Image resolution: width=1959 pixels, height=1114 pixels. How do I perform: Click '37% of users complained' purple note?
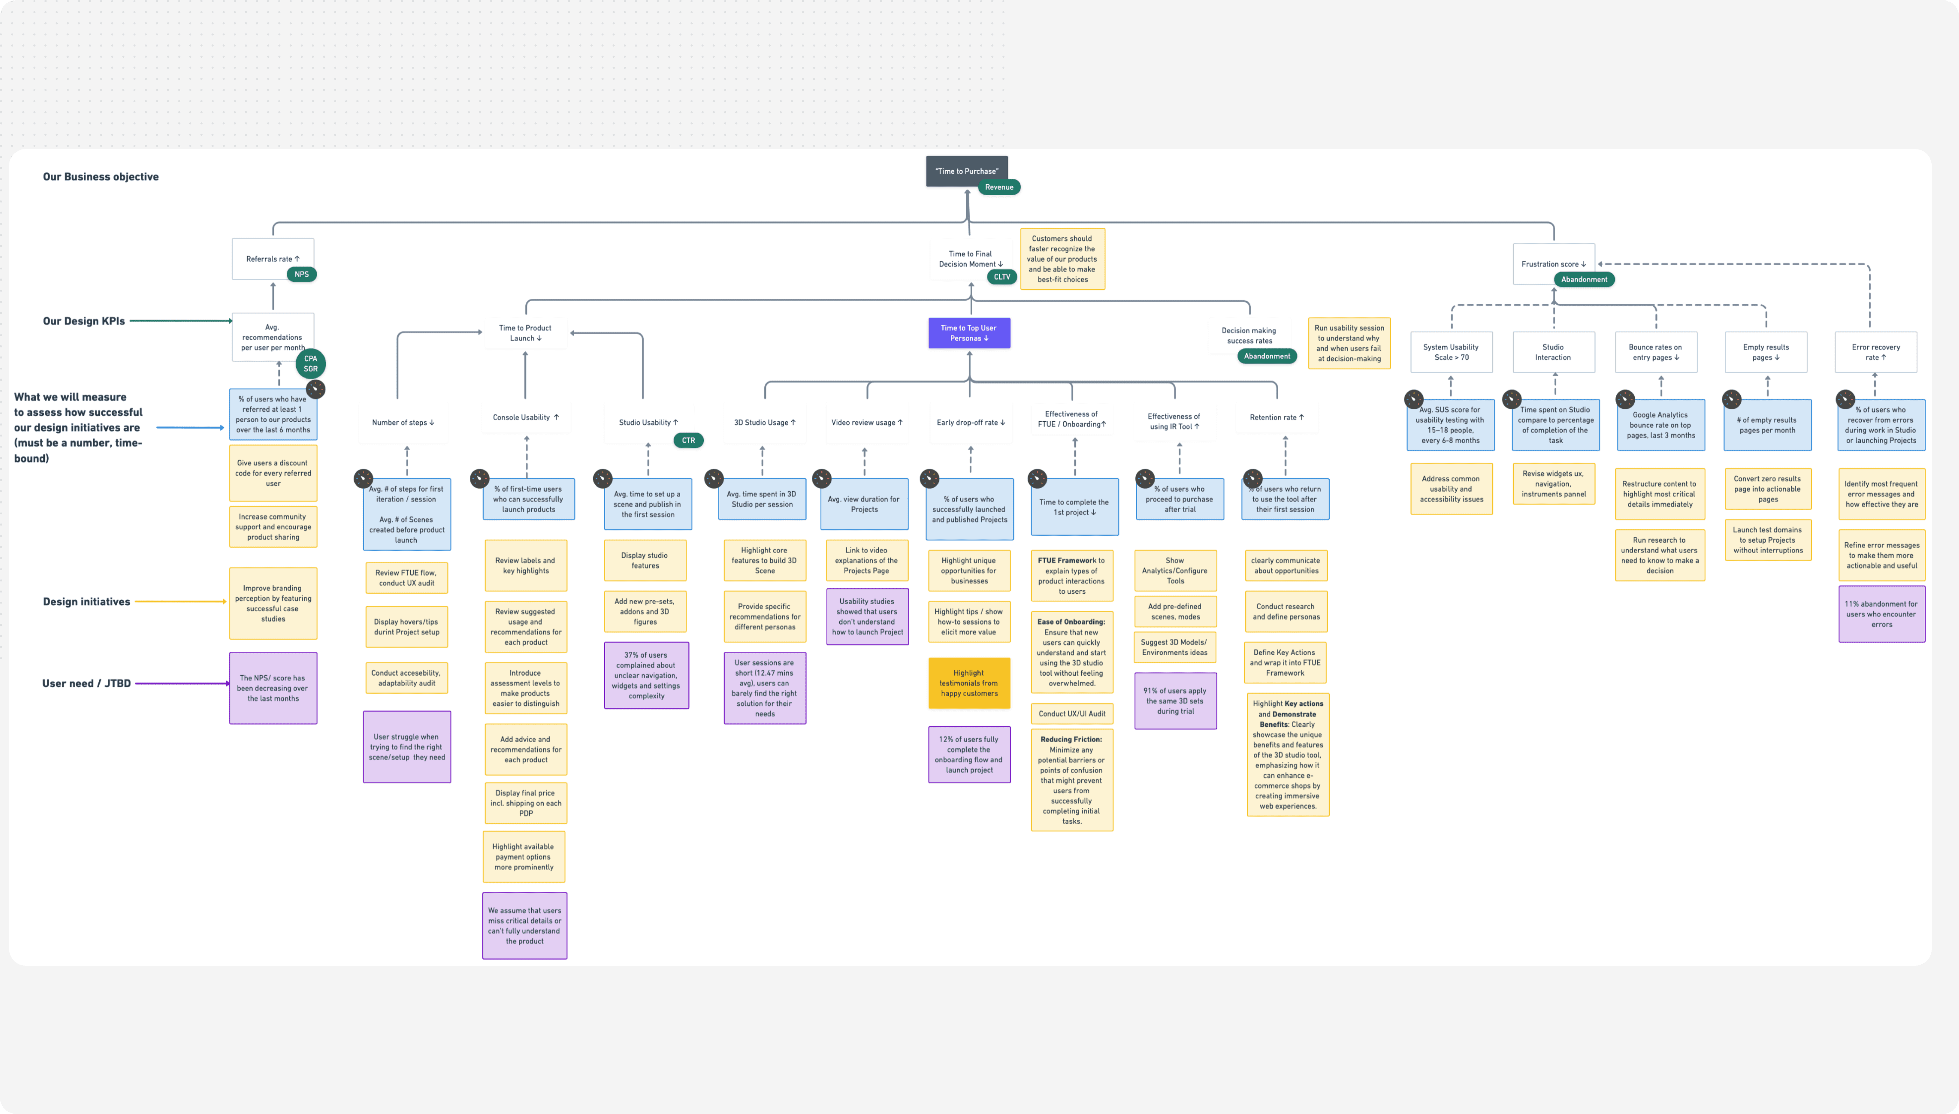click(646, 676)
